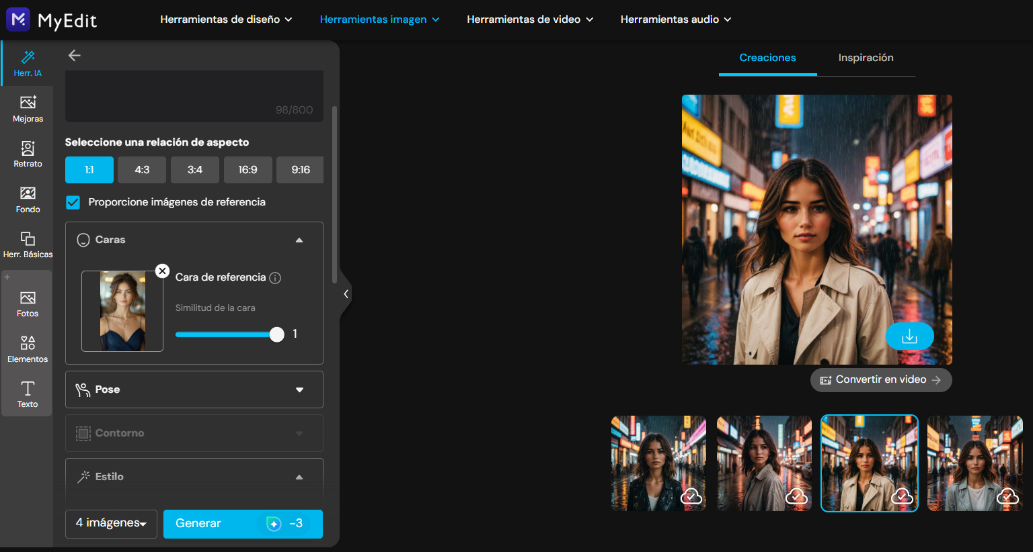The width and height of the screenshot is (1033, 552).
Task: Choose the 9:16 aspect ratio
Action: pyautogui.click(x=301, y=170)
